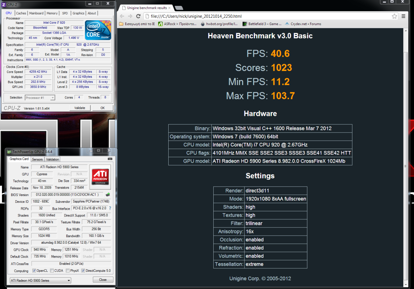Go forward in Chrome
This screenshot has height=289, width=414.
(x=130, y=16)
